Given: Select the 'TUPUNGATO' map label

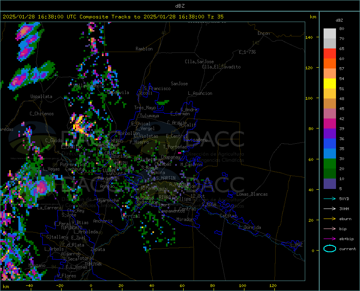Looking at the screenshot, I should [x=72, y=228].
